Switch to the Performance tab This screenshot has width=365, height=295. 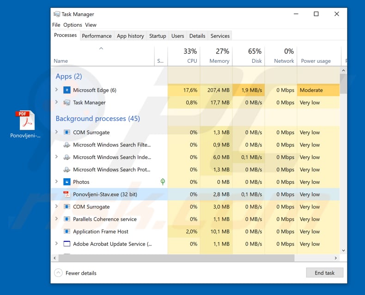pos(97,36)
